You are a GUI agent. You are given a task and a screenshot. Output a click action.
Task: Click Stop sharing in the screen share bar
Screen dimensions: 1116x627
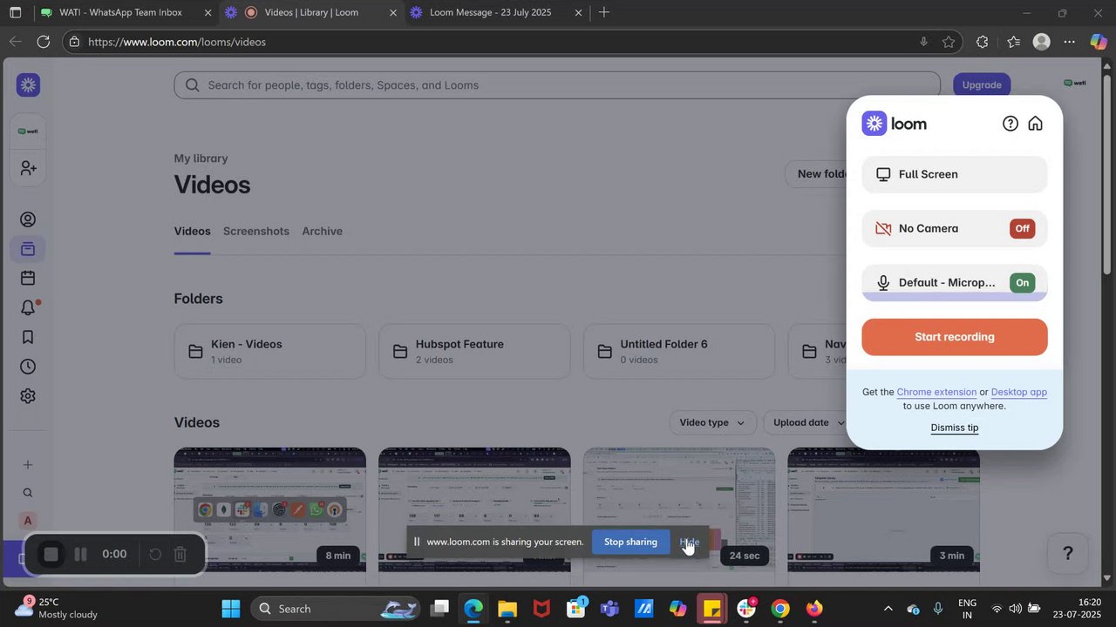point(630,542)
